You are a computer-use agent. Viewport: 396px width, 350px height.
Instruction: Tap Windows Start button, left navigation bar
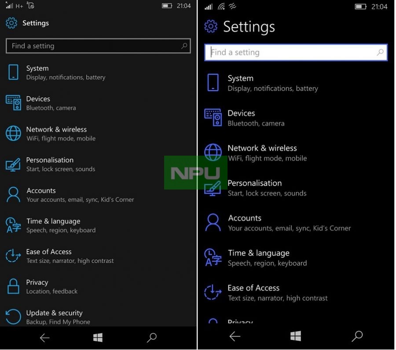pos(98,338)
